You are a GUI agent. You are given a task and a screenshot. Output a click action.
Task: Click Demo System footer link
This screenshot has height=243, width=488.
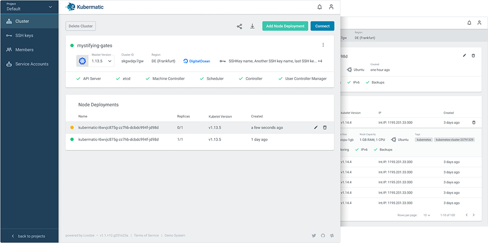(175, 236)
